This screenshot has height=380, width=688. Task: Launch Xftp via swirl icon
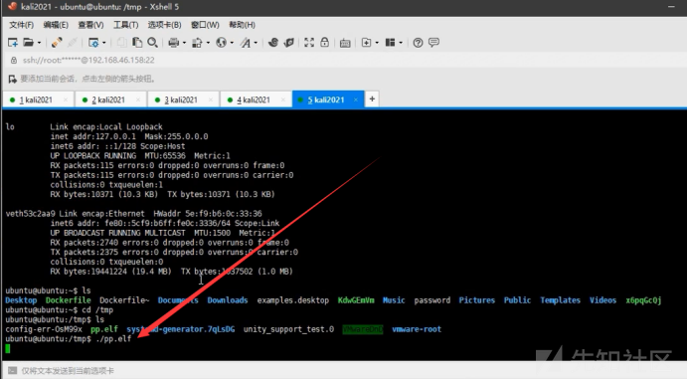[x=273, y=42]
